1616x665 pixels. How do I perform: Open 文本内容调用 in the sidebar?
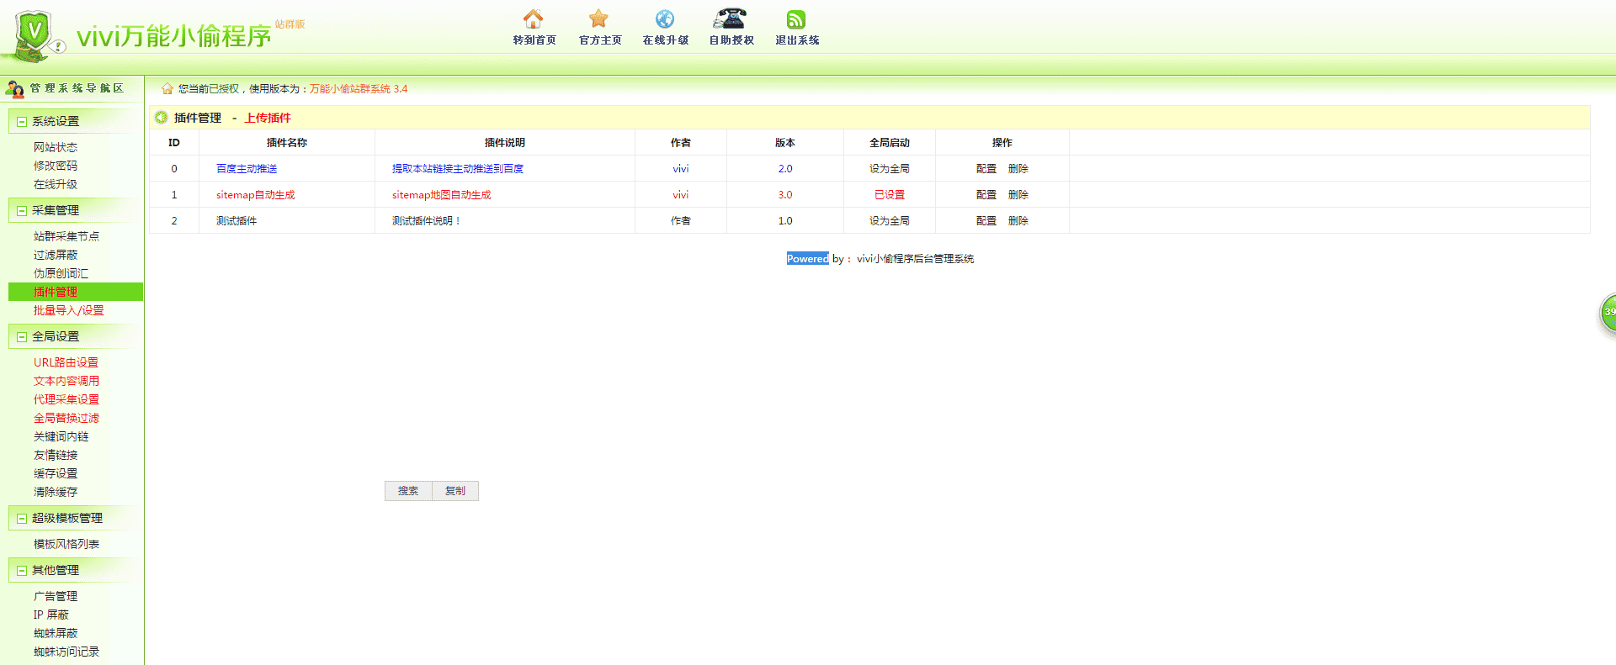click(x=66, y=381)
